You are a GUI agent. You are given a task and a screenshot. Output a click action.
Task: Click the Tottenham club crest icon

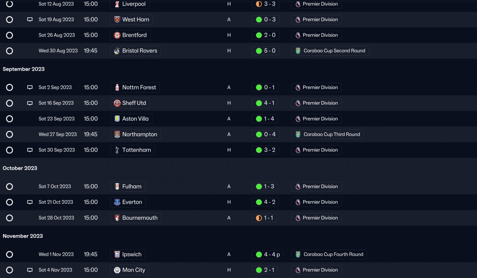[117, 150]
